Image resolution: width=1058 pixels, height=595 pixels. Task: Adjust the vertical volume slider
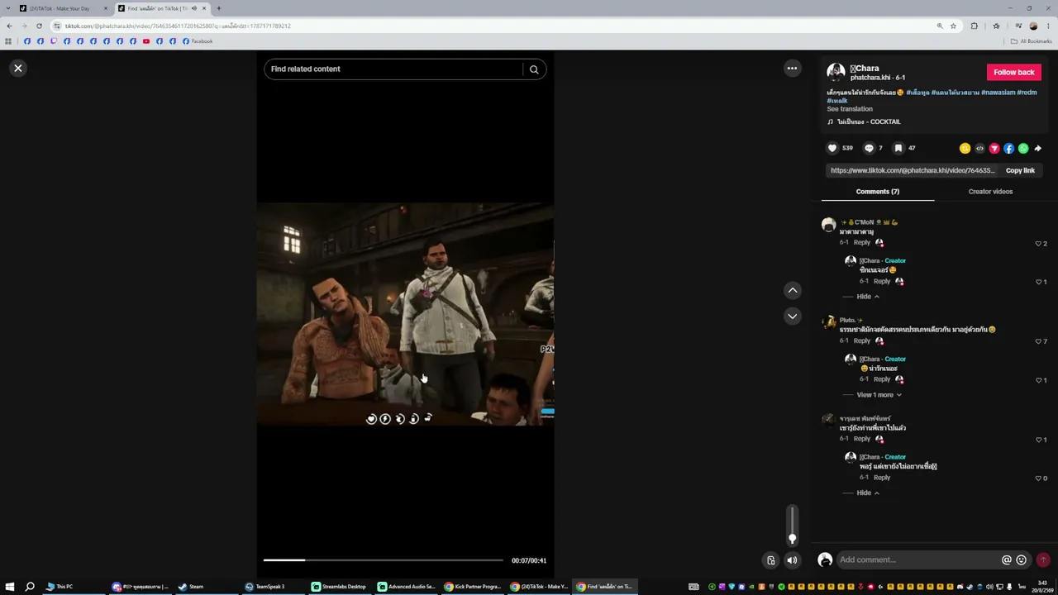(x=792, y=526)
